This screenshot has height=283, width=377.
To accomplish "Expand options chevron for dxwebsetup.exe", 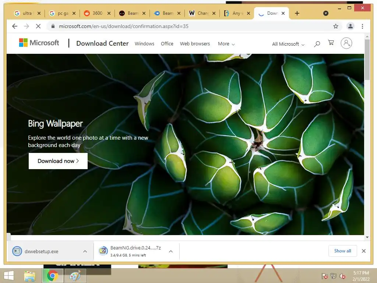I will click(x=85, y=251).
